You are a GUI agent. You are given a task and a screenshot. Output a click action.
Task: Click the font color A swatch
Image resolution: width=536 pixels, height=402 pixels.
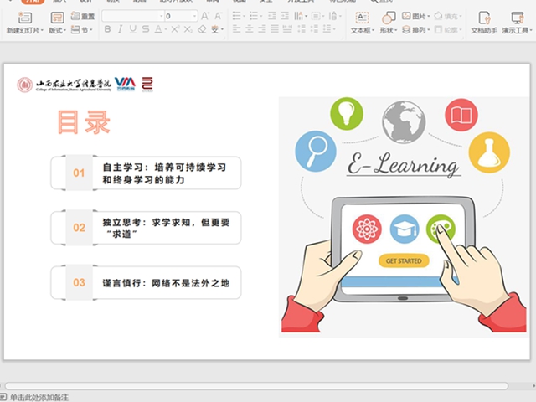pos(158,29)
